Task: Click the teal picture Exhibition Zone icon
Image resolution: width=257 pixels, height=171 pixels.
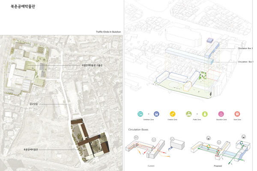Action: pyautogui.click(x=140, y=114)
